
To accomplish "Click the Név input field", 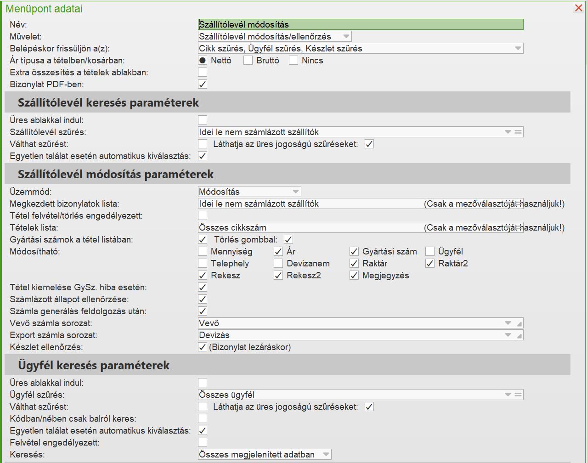I will [361, 24].
